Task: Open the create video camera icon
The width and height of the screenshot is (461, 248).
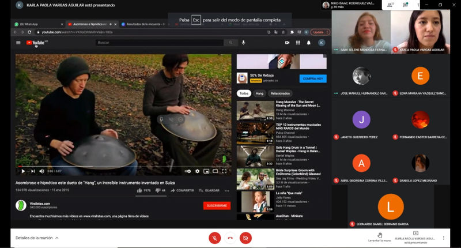Action: tap(287, 43)
